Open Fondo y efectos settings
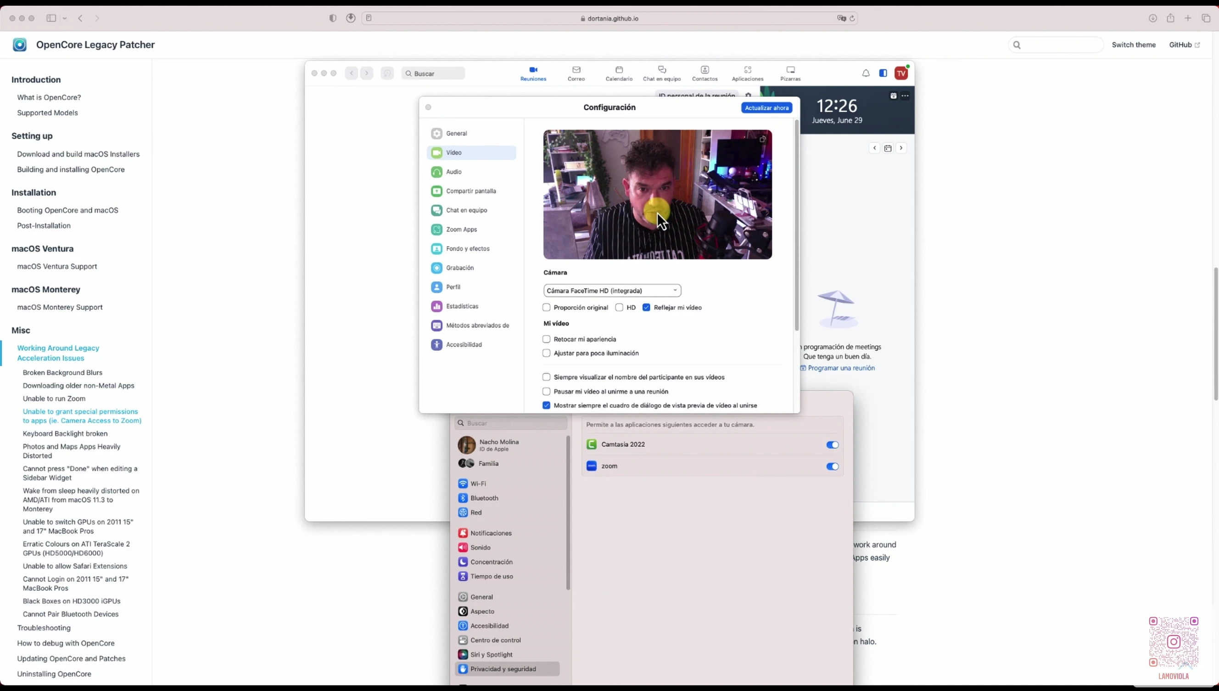The height and width of the screenshot is (691, 1219). click(471, 249)
